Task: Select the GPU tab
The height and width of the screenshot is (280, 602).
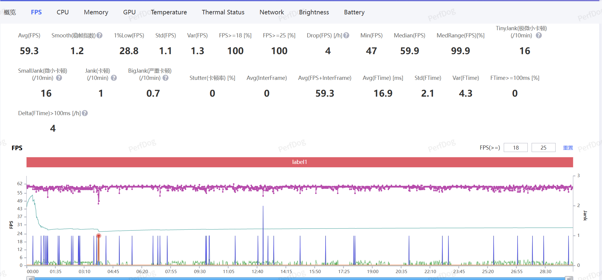Action: (x=129, y=12)
